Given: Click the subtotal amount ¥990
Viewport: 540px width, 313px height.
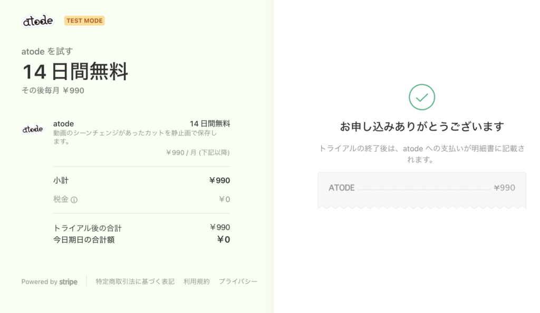Looking at the screenshot, I should click(220, 180).
